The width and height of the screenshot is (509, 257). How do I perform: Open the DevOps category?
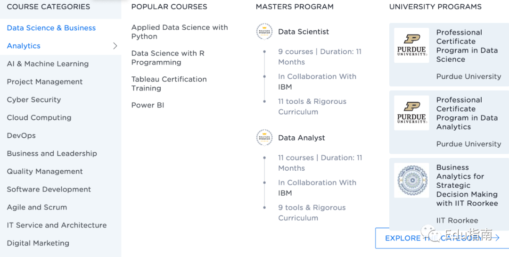pos(21,135)
